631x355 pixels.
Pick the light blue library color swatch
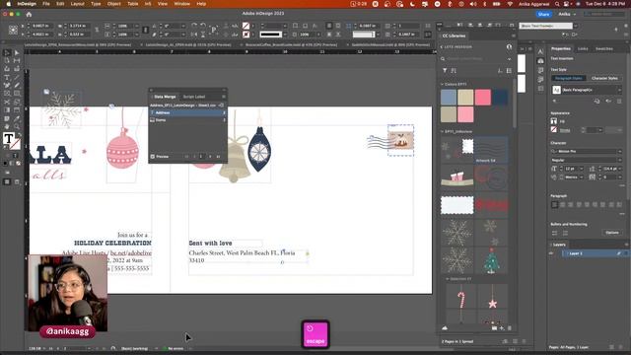pos(449,97)
